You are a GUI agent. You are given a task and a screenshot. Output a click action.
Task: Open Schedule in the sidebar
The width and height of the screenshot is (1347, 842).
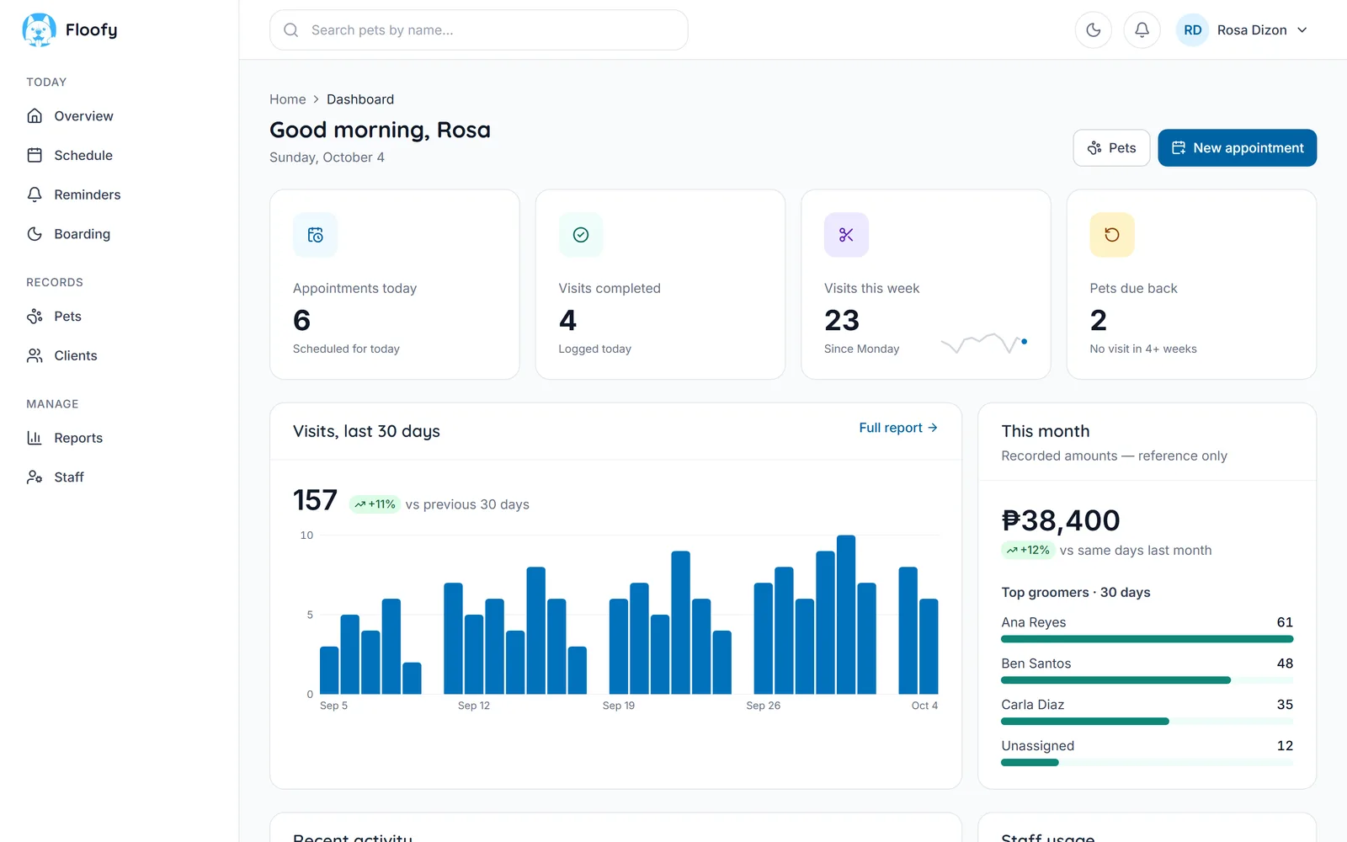[119, 155]
